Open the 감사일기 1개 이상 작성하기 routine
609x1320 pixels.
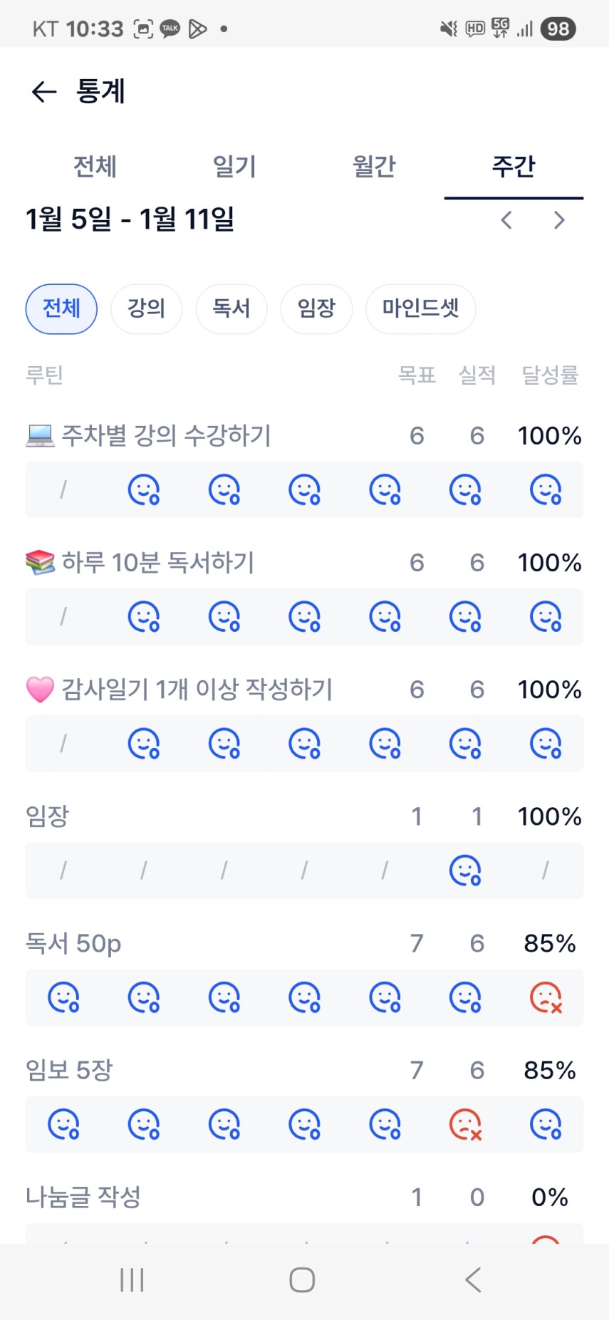click(x=197, y=690)
